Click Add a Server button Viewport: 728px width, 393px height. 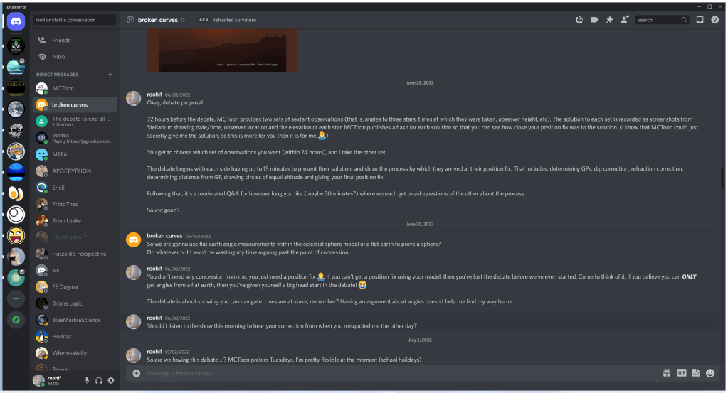16,300
